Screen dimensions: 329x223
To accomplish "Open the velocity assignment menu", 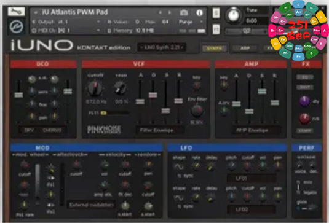I will (x=115, y=155).
